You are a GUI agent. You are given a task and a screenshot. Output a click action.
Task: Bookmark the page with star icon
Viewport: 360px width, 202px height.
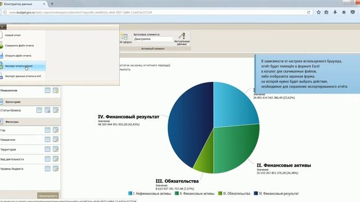(319, 12)
